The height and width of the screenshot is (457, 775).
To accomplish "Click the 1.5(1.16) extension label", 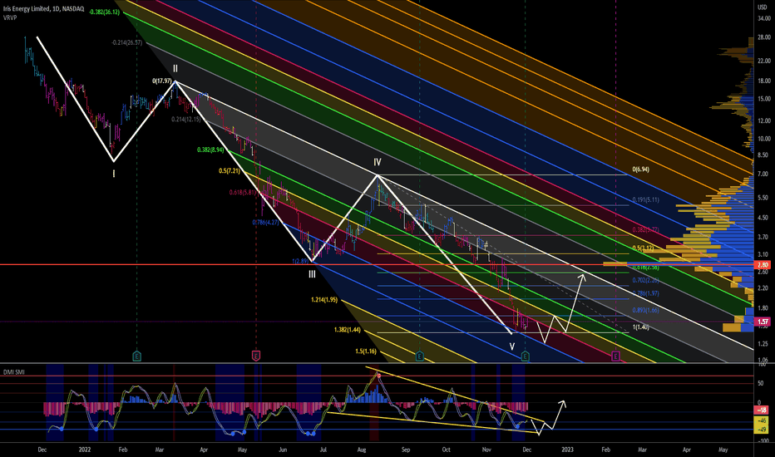I will (x=366, y=351).
